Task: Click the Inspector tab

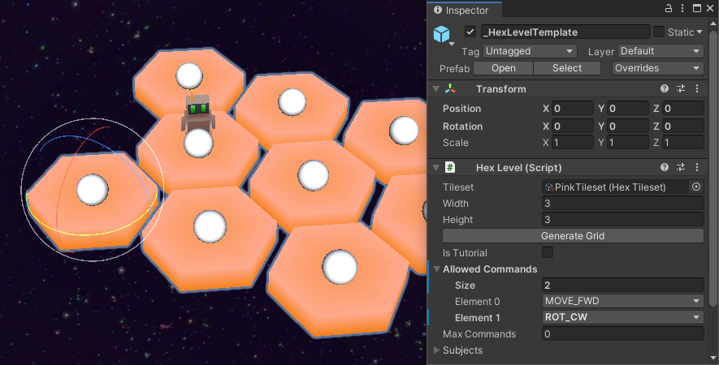Action: [x=464, y=10]
